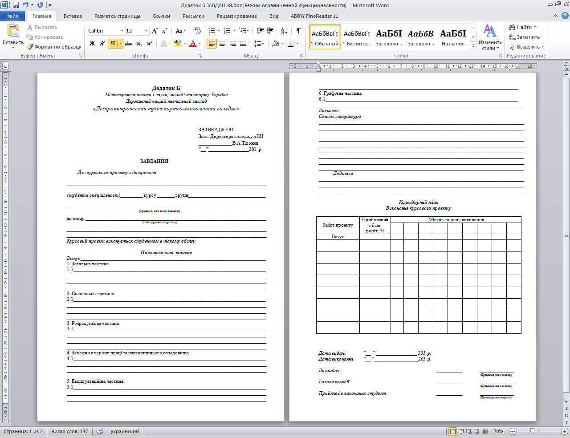Image resolution: width=570 pixels, height=438 pixels.
Task: Open the Change Case (Аа) dropdown
Action: [x=181, y=31]
